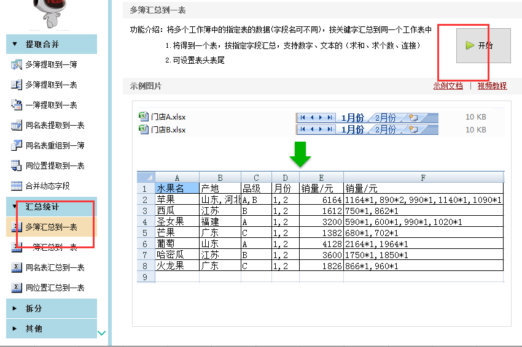Click the 同名表汇总到一表 sigma icon
Image resolution: width=522 pixels, height=347 pixels.
click(17, 267)
